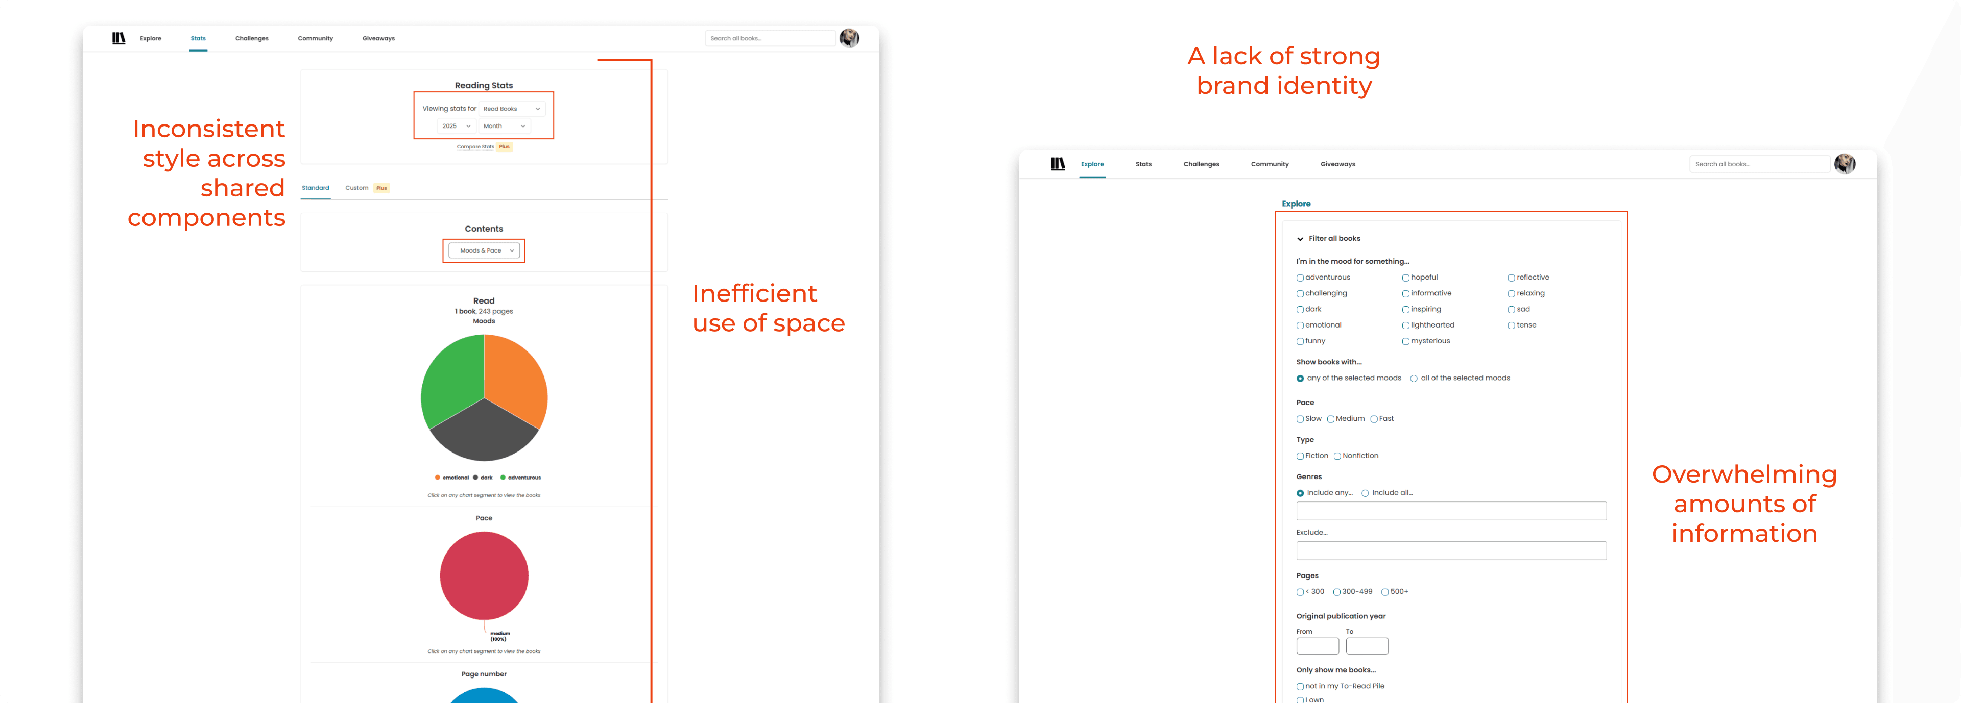The height and width of the screenshot is (703, 1961).
Task: Tick the mysterious mood checkbox
Action: pos(1405,342)
